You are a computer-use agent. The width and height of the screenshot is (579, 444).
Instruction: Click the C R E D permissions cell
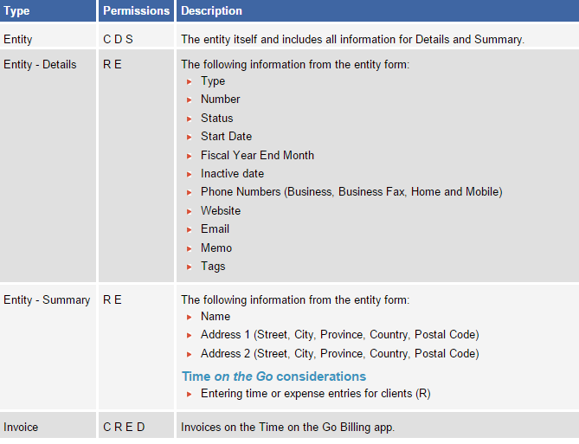pos(124,427)
